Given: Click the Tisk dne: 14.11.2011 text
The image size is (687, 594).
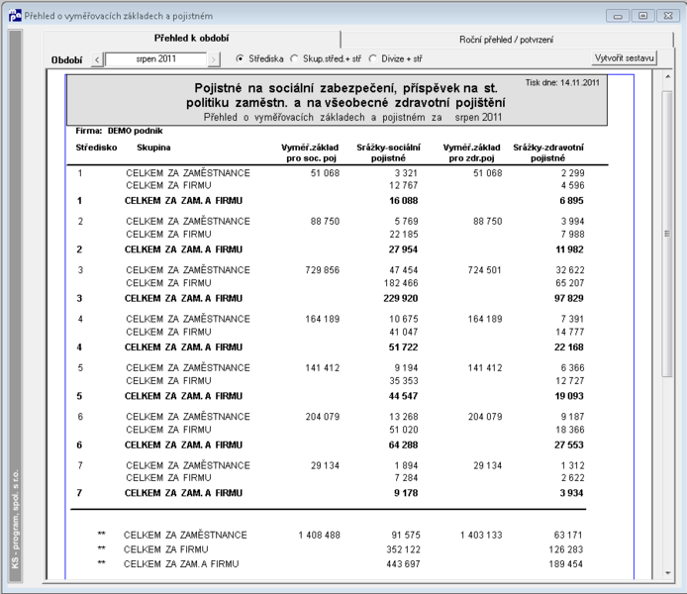Looking at the screenshot, I should [x=562, y=82].
